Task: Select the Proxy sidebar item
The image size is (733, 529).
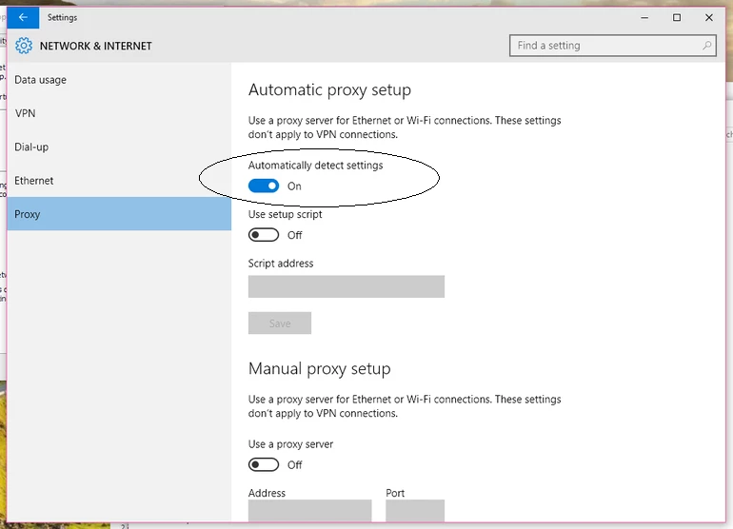Action: click(x=119, y=214)
